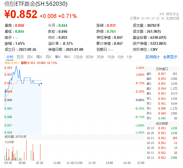Click 成交量 30702手 in the stats grid

[x=146, y=25]
